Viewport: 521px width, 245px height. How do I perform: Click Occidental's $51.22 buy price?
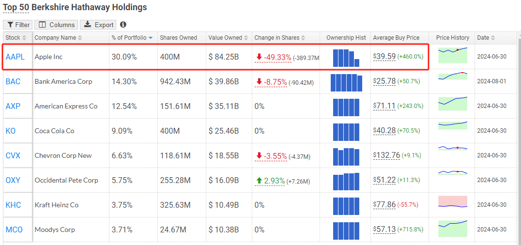tap(384, 180)
